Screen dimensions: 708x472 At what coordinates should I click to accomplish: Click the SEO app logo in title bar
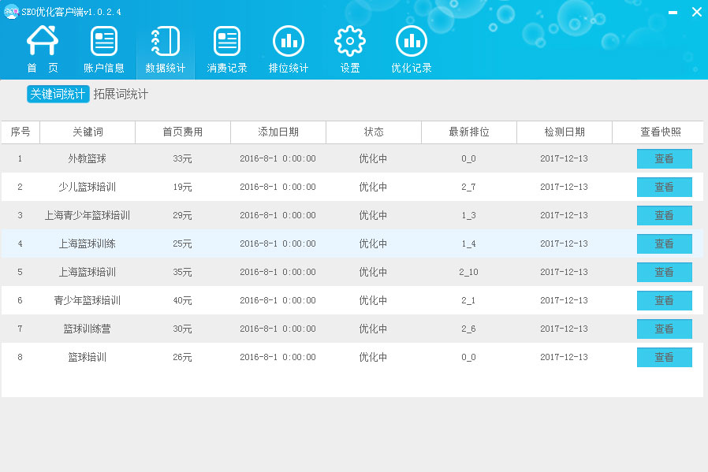[x=11, y=11]
